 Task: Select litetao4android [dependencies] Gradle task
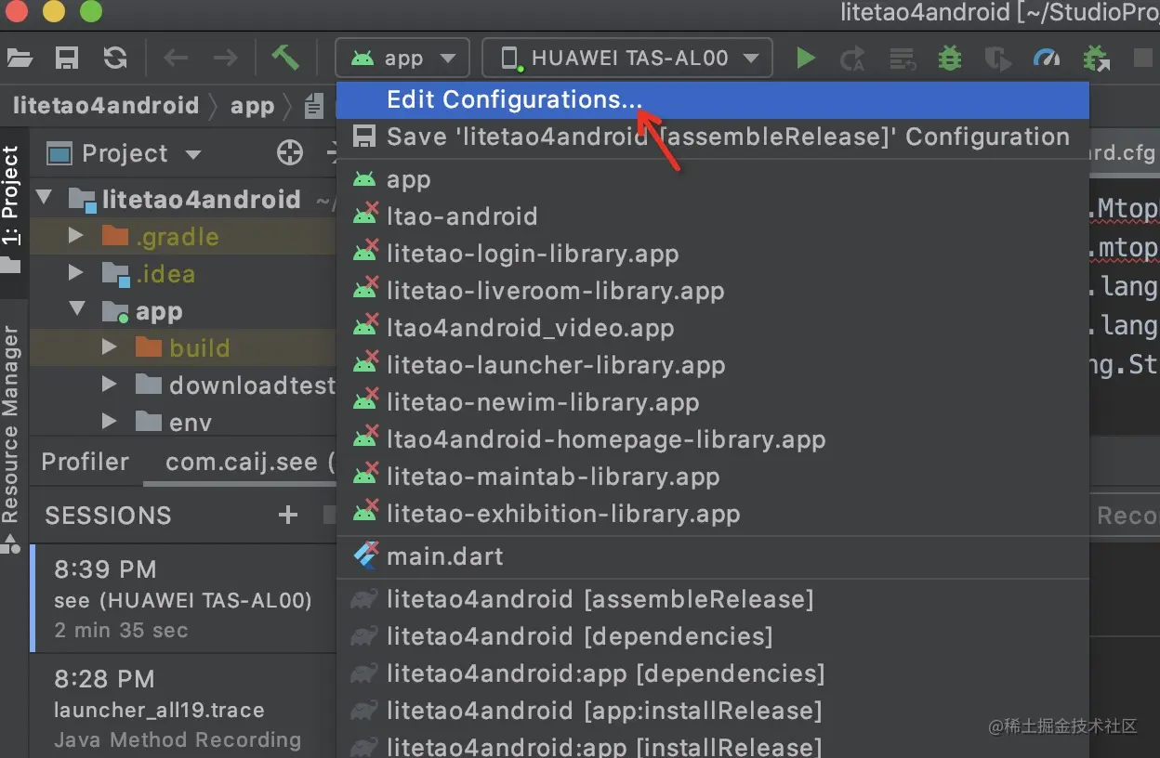[x=712, y=636]
